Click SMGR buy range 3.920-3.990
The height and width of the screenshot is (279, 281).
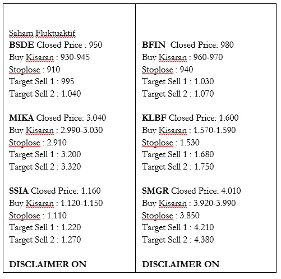click(214, 203)
